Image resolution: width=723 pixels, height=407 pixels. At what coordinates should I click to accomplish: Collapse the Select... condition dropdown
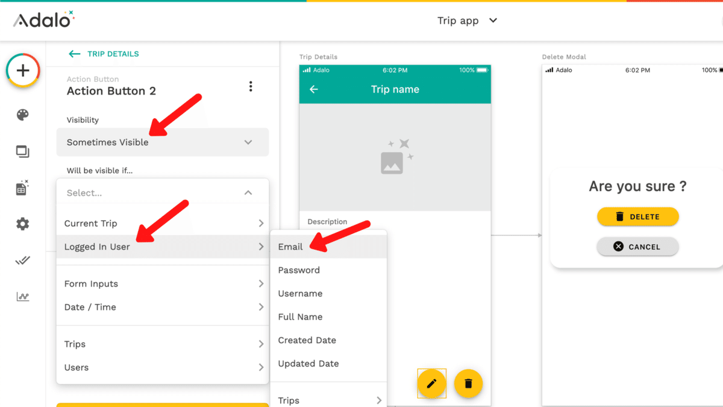click(163, 193)
